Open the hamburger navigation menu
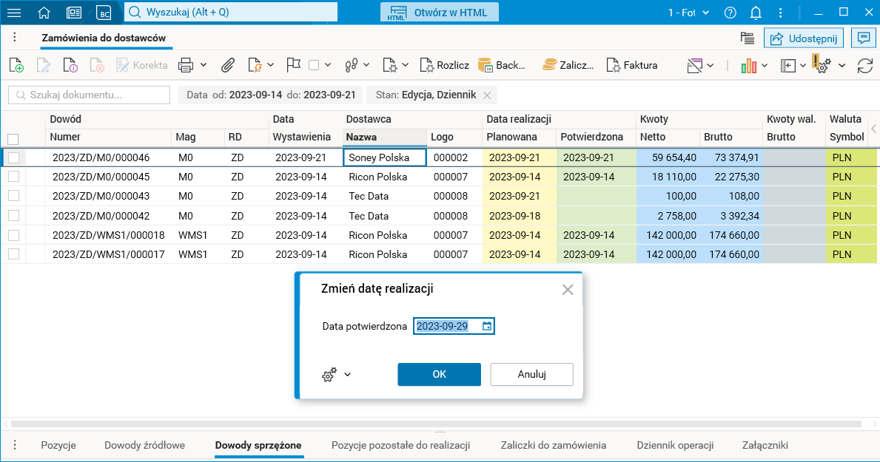 14,13
